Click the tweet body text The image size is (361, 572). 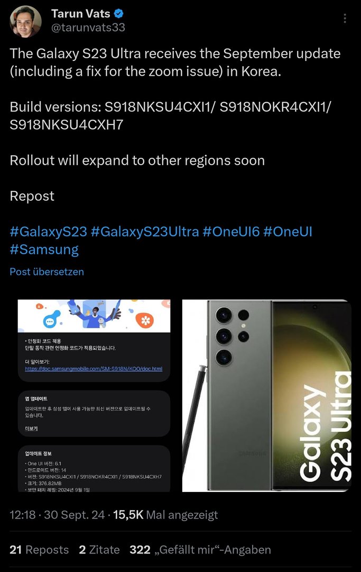coord(175,125)
